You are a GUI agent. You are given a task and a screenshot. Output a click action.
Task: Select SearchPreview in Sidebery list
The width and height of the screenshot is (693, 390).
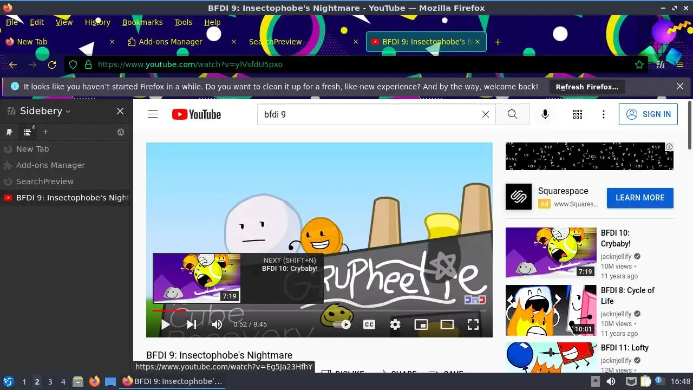(x=66, y=181)
